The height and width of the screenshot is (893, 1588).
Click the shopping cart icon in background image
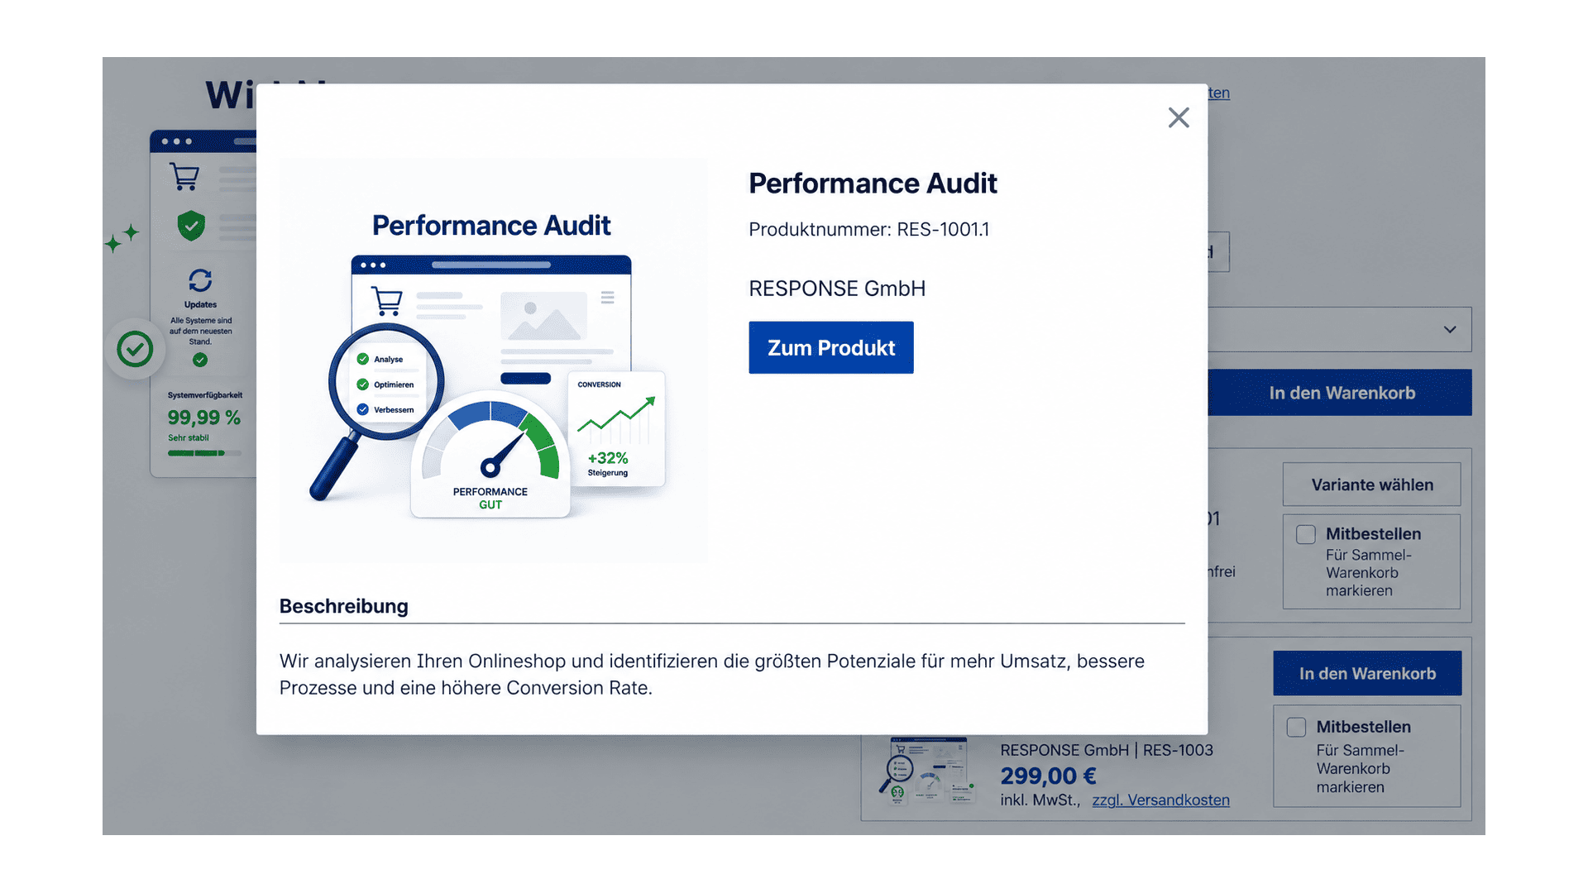point(184,177)
